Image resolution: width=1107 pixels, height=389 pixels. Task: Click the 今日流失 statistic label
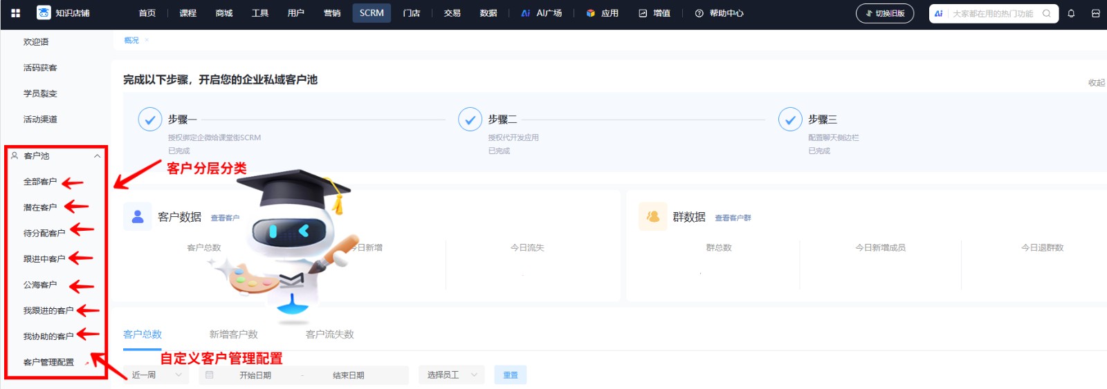click(x=527, y=247)
